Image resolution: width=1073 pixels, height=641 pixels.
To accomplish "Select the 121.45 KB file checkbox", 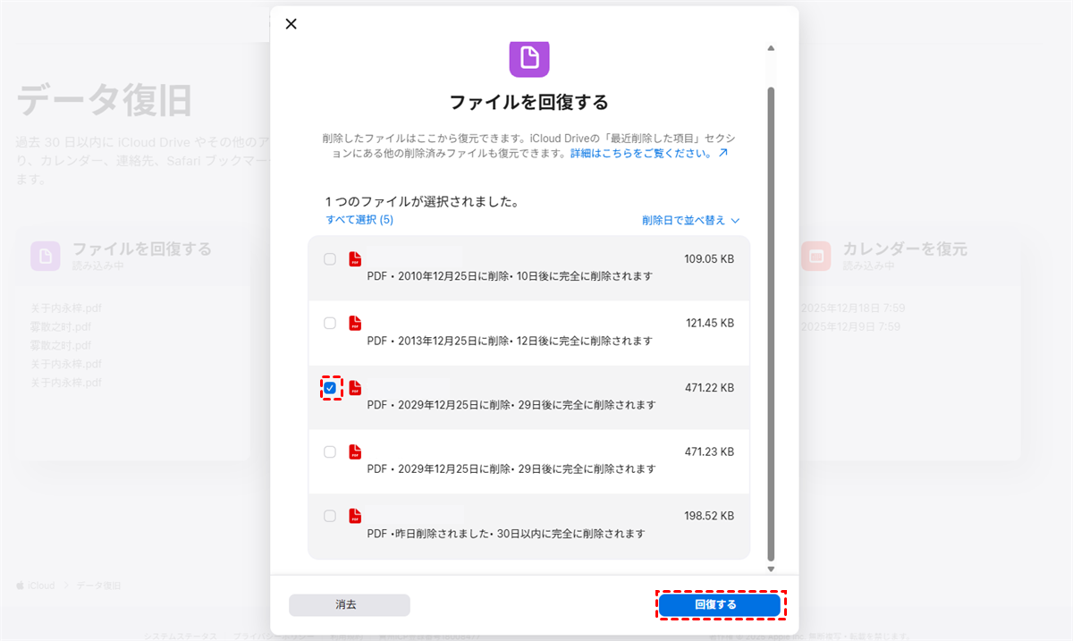I will (x=330, y=324).
